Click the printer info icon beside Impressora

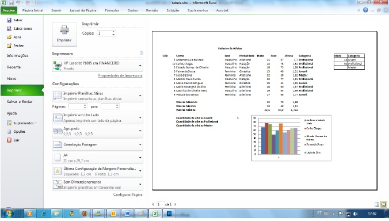coord(142,53)
